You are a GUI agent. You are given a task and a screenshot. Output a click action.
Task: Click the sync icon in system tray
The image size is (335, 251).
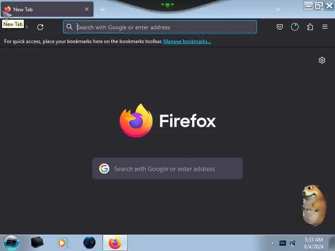click(293, 243)
